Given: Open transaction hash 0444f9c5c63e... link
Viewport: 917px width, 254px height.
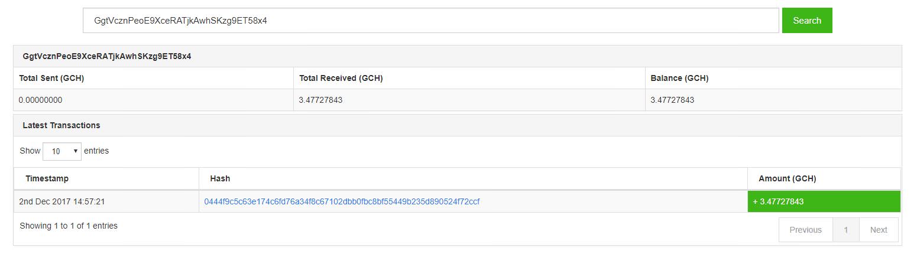Looking at the screenshot, I should 342,201.
